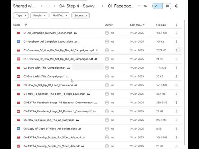This screenshot has width=199, height=149.
Task: Open the shared people icon beside folder name
Action: [x=145, y=6]
